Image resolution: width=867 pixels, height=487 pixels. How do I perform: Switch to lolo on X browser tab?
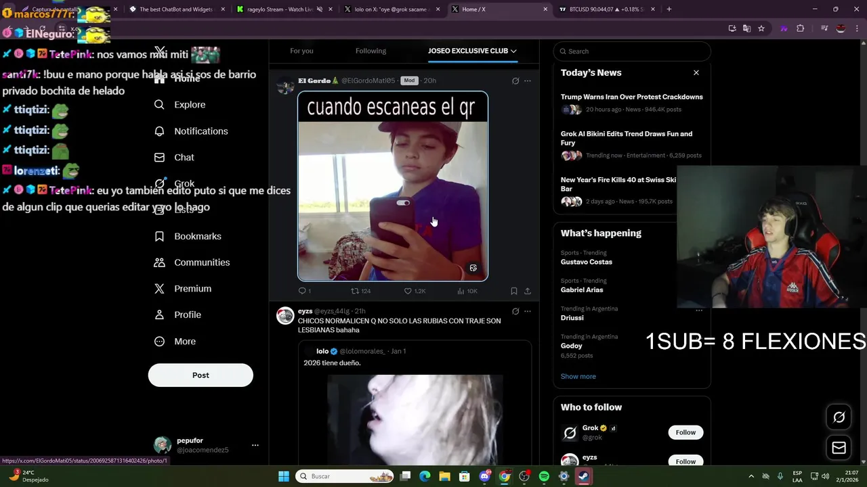[391, 9]
